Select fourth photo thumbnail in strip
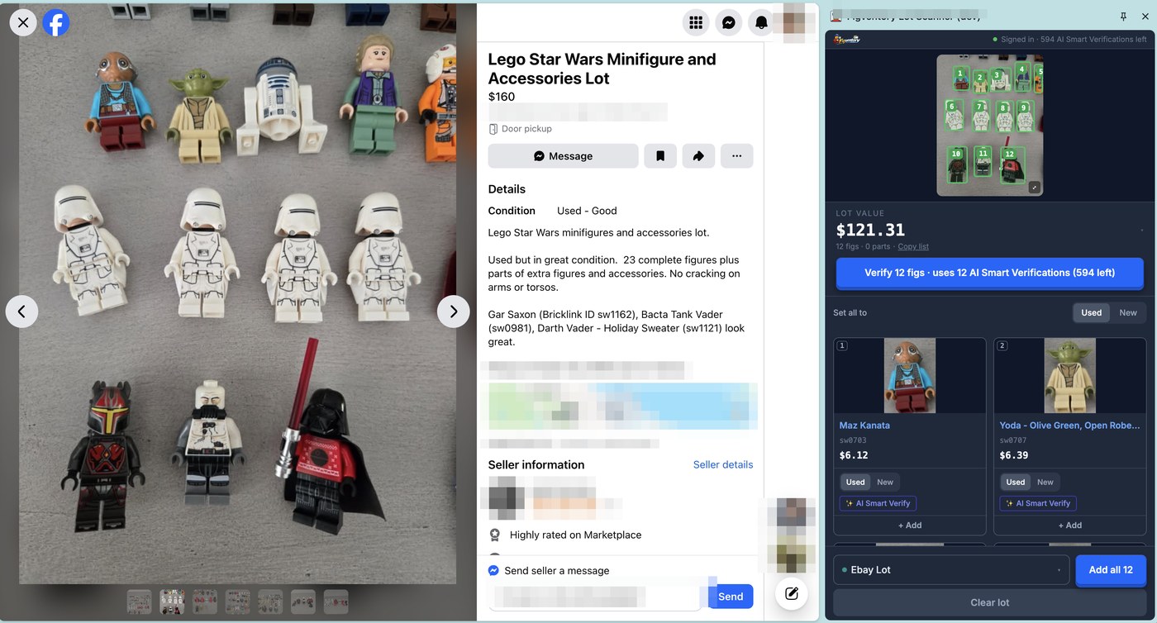Image resolution: width=1157 pixels, height=623 pixels. click(237, 602)
